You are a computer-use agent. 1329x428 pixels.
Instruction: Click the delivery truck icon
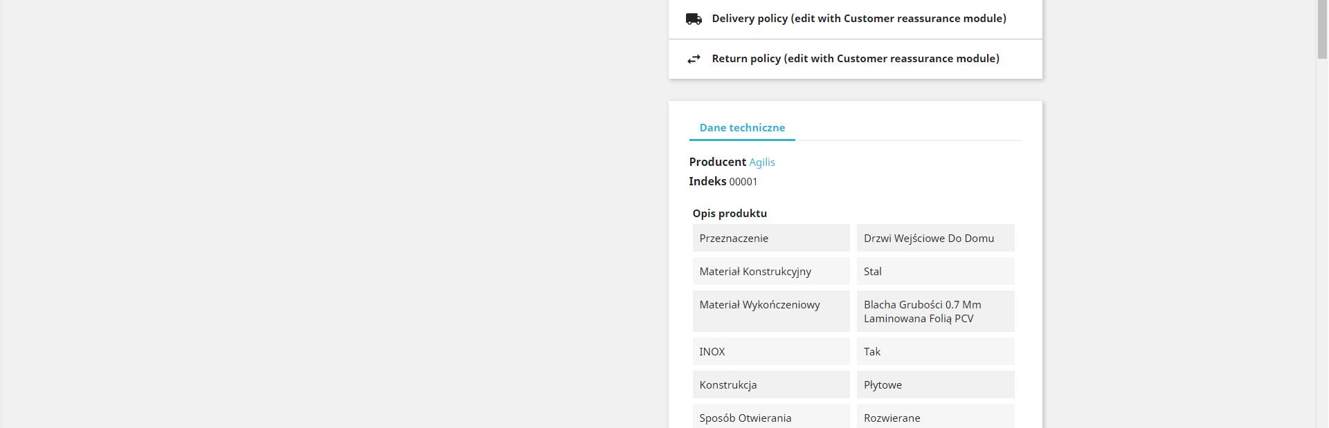(694, 19)
